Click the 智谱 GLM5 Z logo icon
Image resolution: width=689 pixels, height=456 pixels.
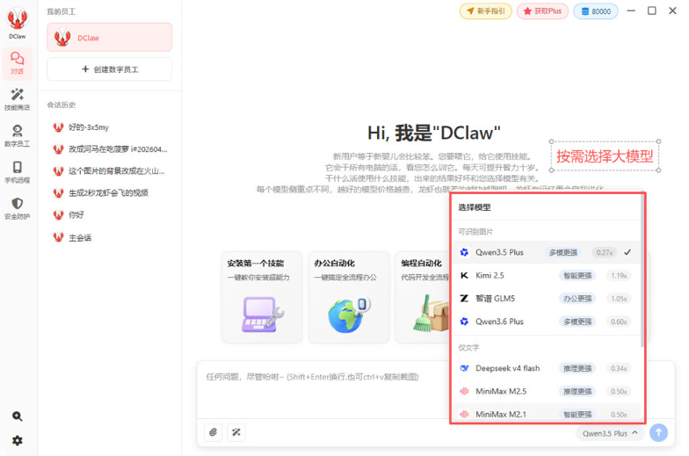[464, 299]
